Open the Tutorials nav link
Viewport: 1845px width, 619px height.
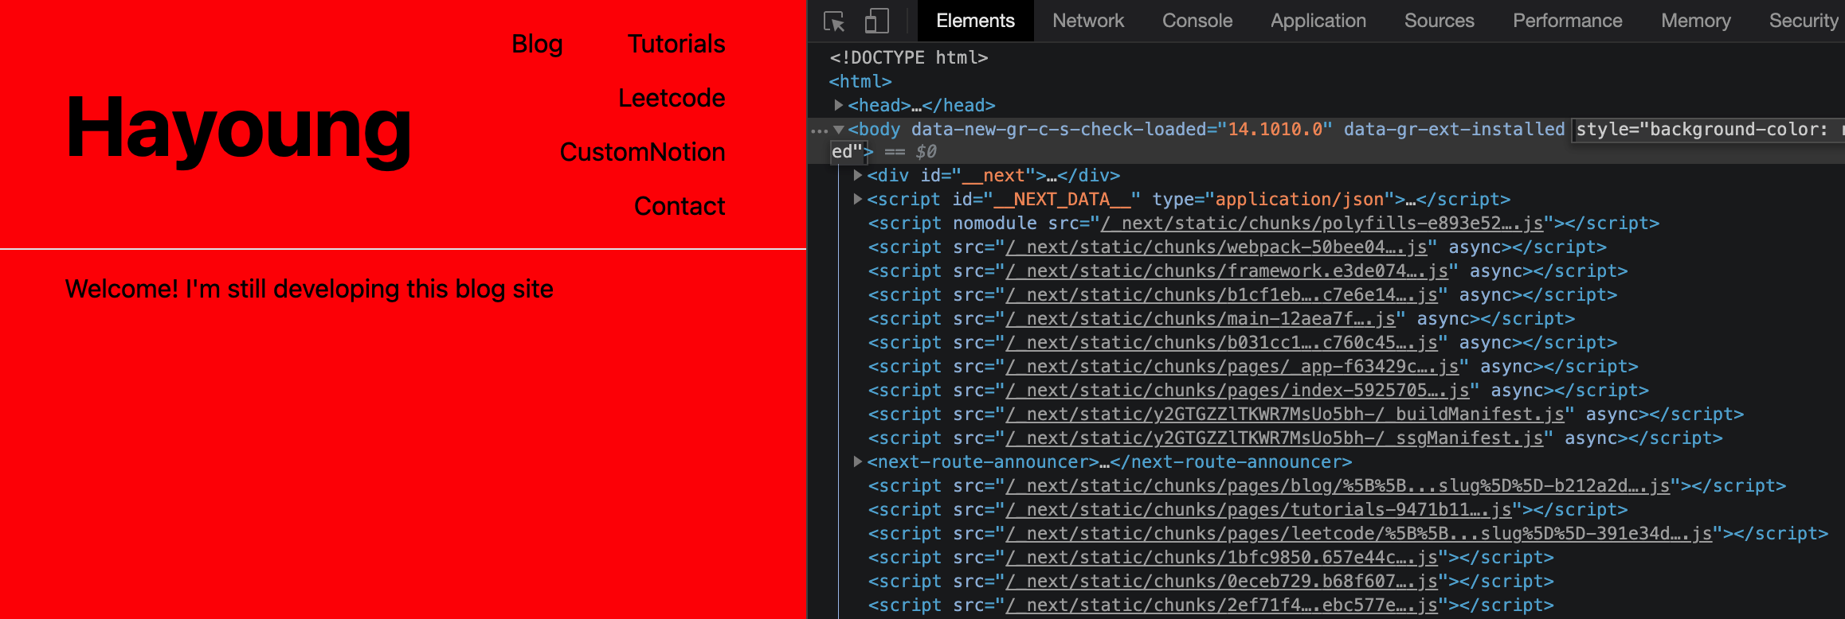[676, 44]
